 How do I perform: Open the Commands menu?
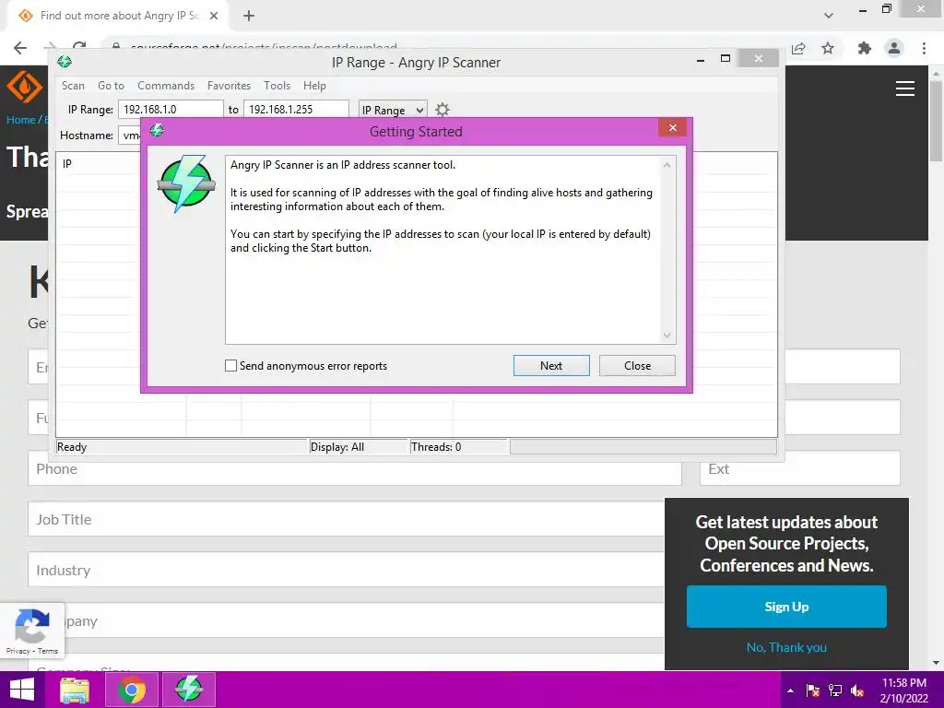[166, 86]
